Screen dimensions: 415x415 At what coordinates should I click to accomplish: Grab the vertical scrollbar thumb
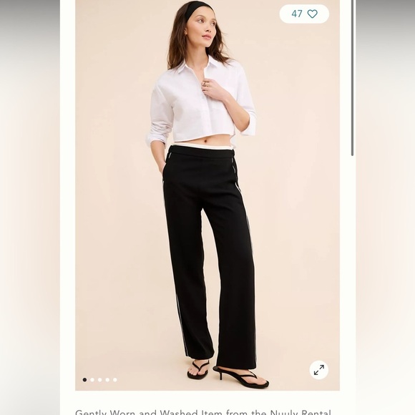coord(352,78)
